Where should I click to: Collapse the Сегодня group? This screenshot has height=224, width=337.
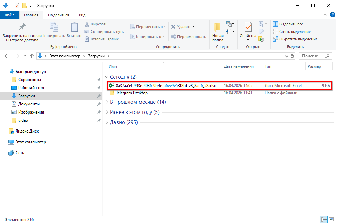107,77
